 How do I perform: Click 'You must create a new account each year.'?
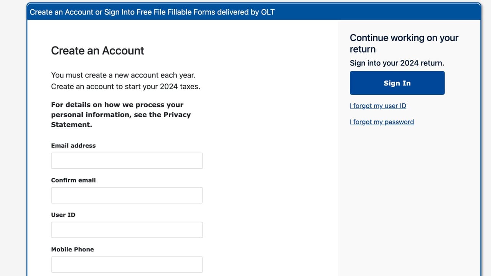(x=123, y=75)
